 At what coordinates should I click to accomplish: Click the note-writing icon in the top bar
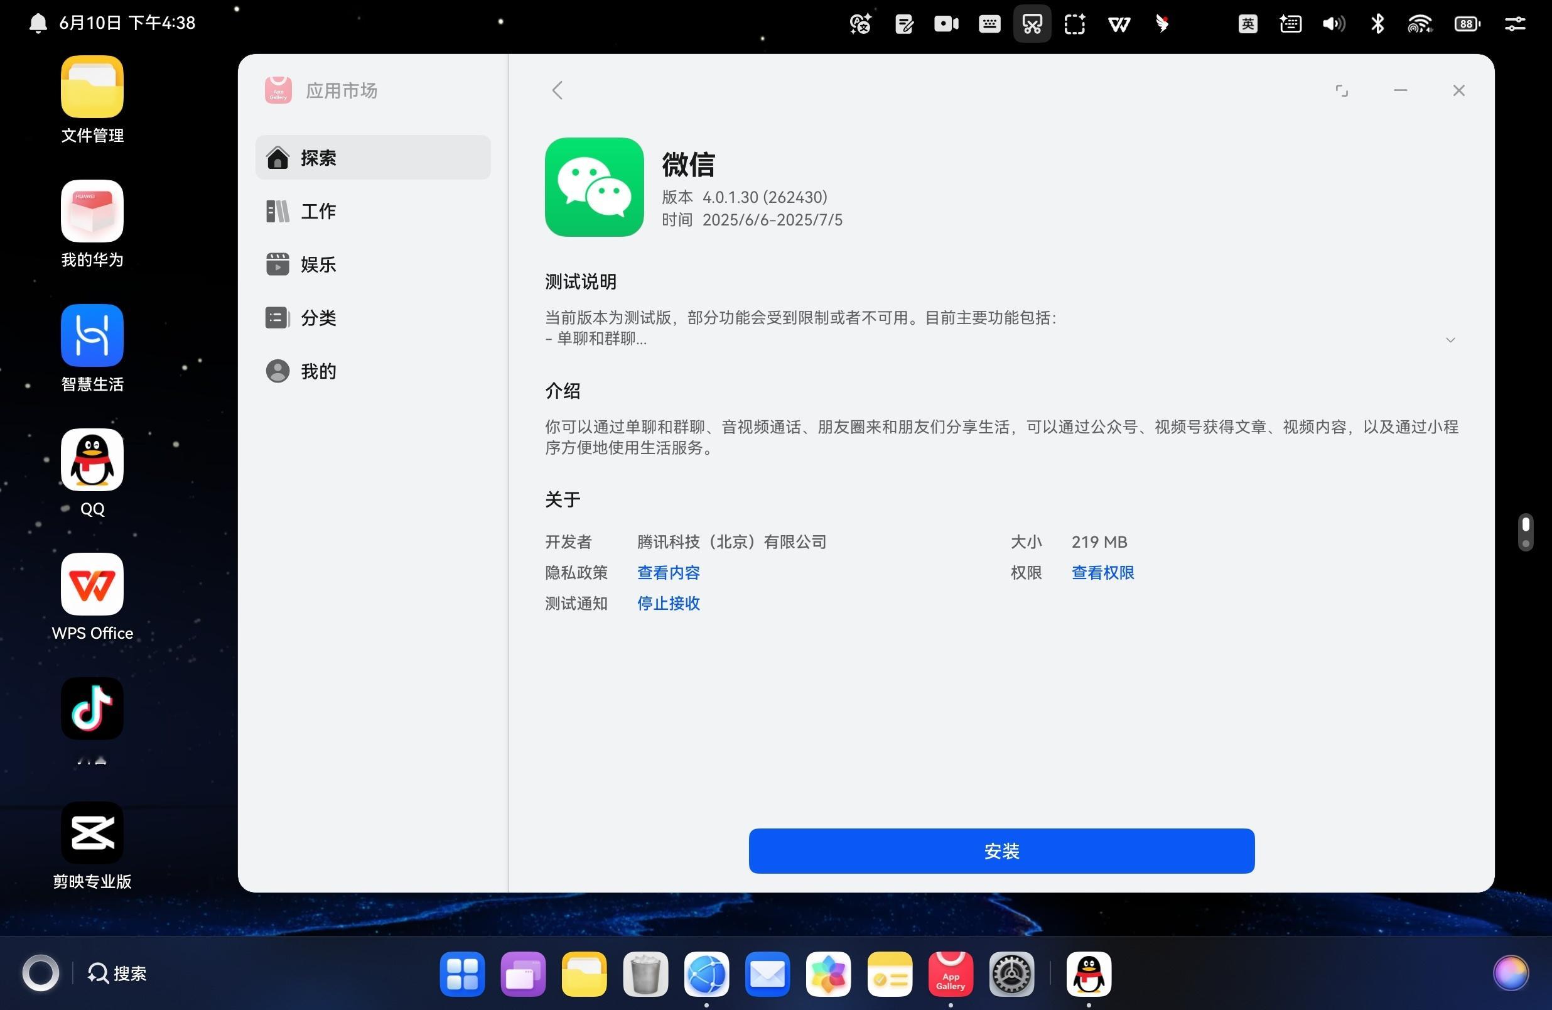click(904, 24)
